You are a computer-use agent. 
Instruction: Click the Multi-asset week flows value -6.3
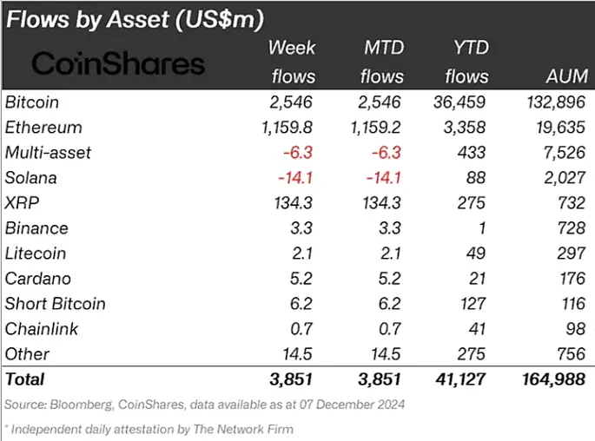click(298, 153)
